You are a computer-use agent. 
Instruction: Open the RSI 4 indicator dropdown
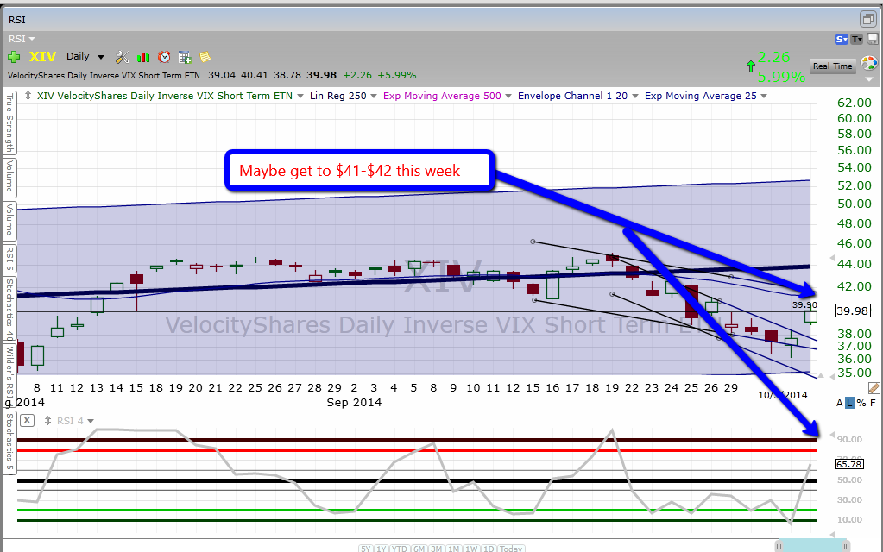pos(91,421)
